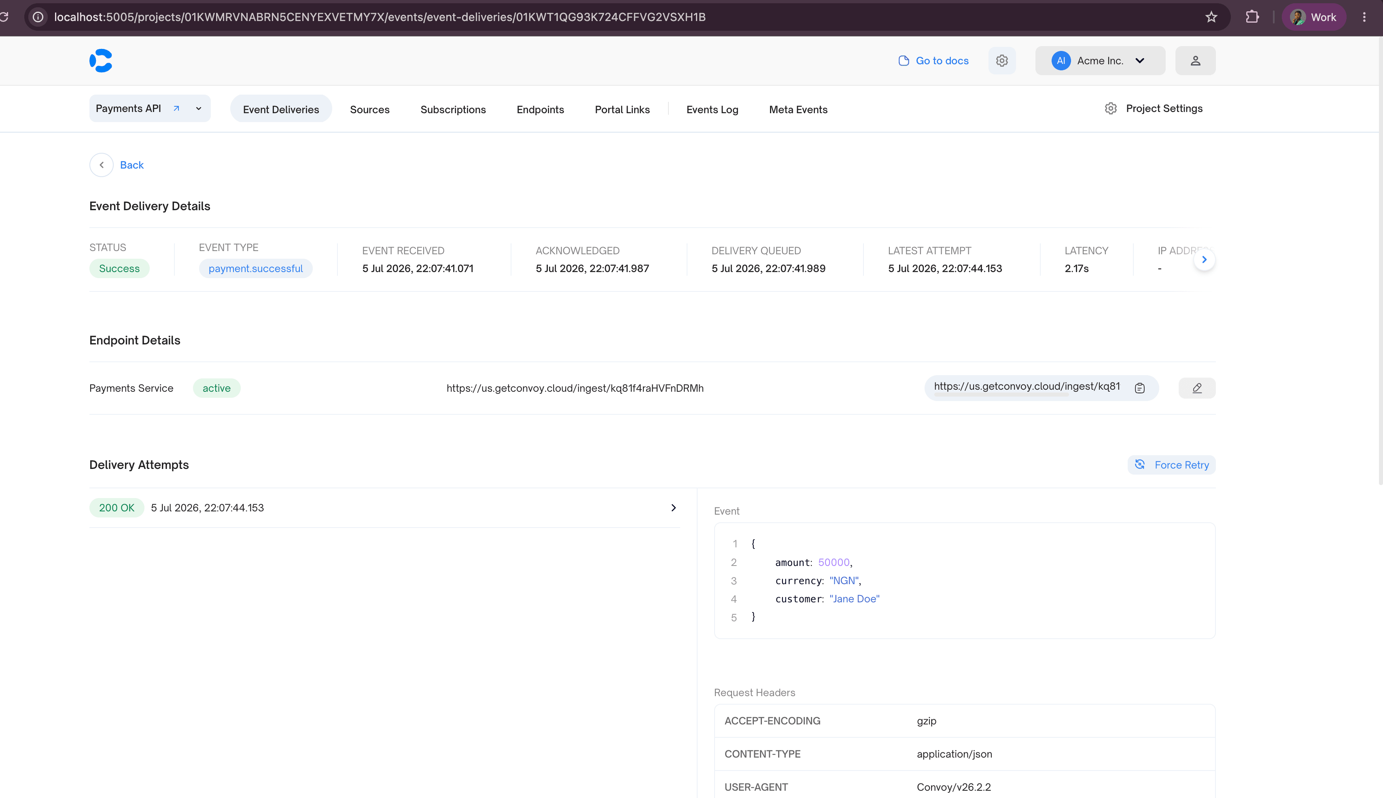The image size is (1383, 798).
Task: Click the Back arrow circle icon
Action: pos(102,165)
